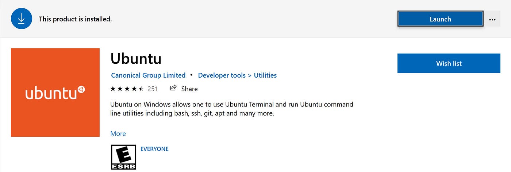The image size is (511, 172).
Task: Open the three-dot more options menu
Action: point(492,19)
